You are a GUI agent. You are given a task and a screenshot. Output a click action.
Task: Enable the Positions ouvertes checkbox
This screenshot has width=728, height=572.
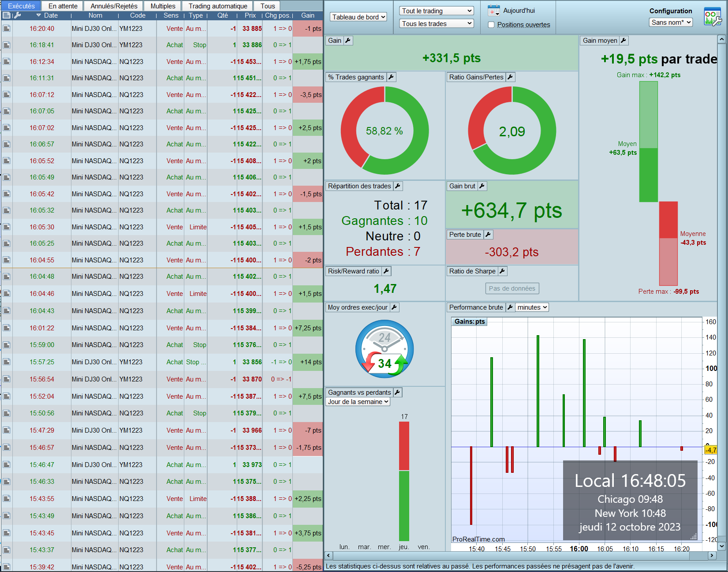pyautogui.click(x=491, y=25)
